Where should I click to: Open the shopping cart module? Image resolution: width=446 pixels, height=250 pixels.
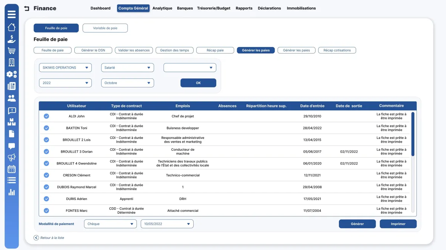coord(12,51)
